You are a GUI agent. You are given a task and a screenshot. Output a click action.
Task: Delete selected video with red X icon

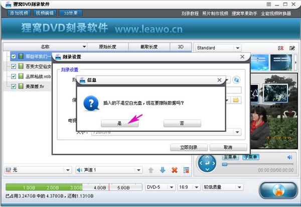coord(175,170)
